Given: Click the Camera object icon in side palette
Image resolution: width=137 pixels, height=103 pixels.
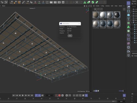Looking at the screenshot, I should tap(128, 51).
